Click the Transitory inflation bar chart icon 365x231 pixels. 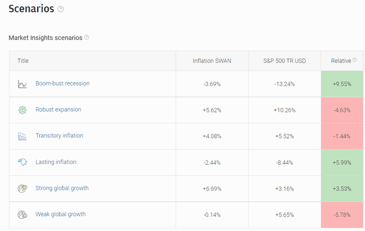[22, 136]
